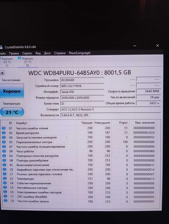Screen dimensions: 169x224
Task: Select the Время раскрутки row
Action: tap(79, 133)
